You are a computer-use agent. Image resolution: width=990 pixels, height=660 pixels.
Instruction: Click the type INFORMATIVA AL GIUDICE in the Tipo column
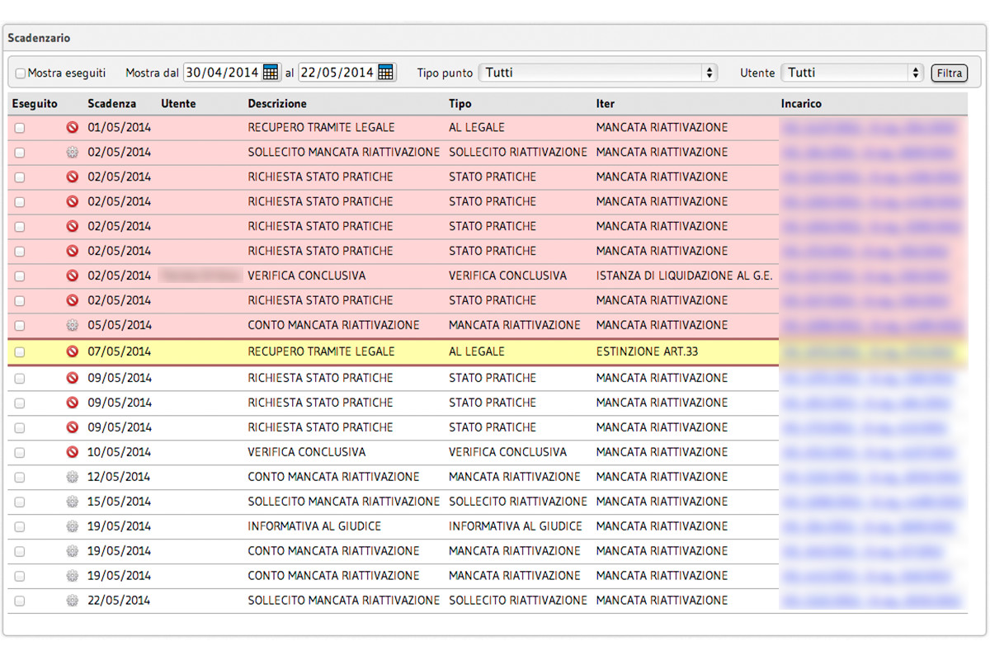pyautogui.click(x=516, y=526)
